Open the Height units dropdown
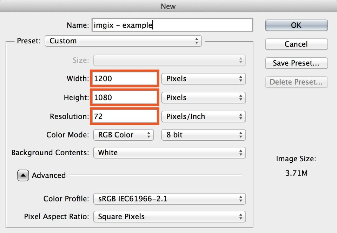The width and height of the screenshot is (337, 233). [x=204, y=98]
